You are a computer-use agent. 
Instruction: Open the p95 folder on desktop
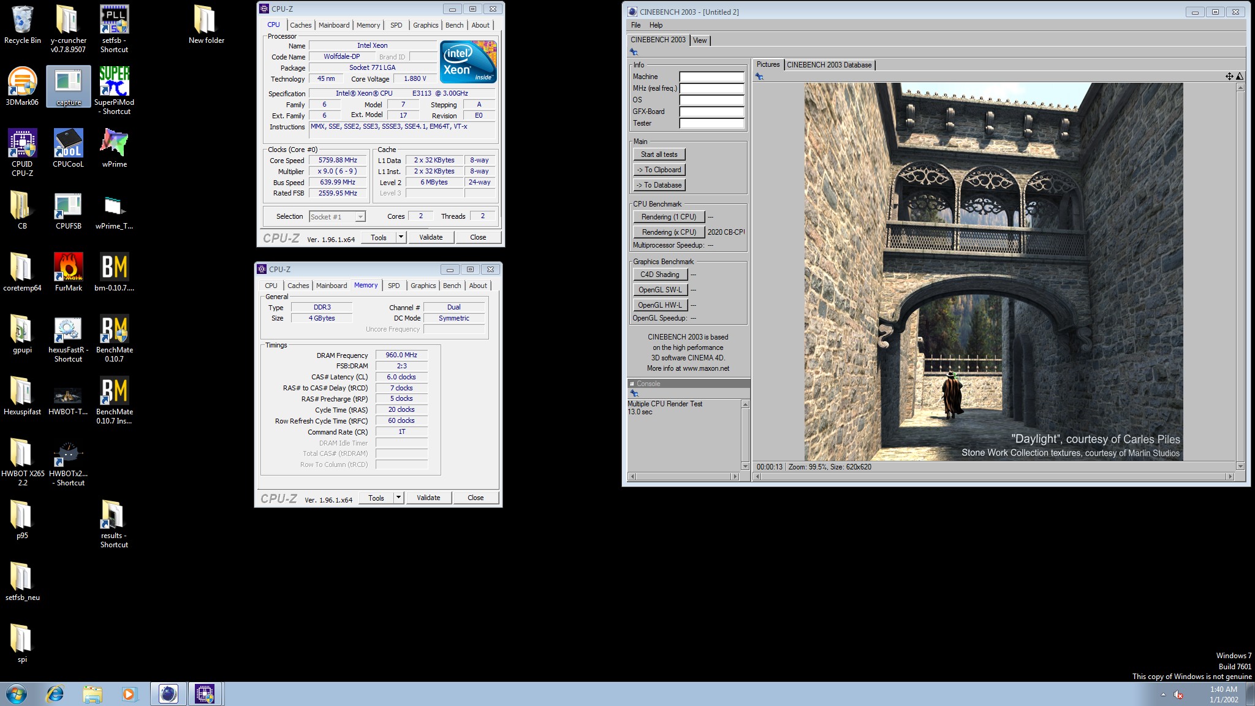point(22,518)
